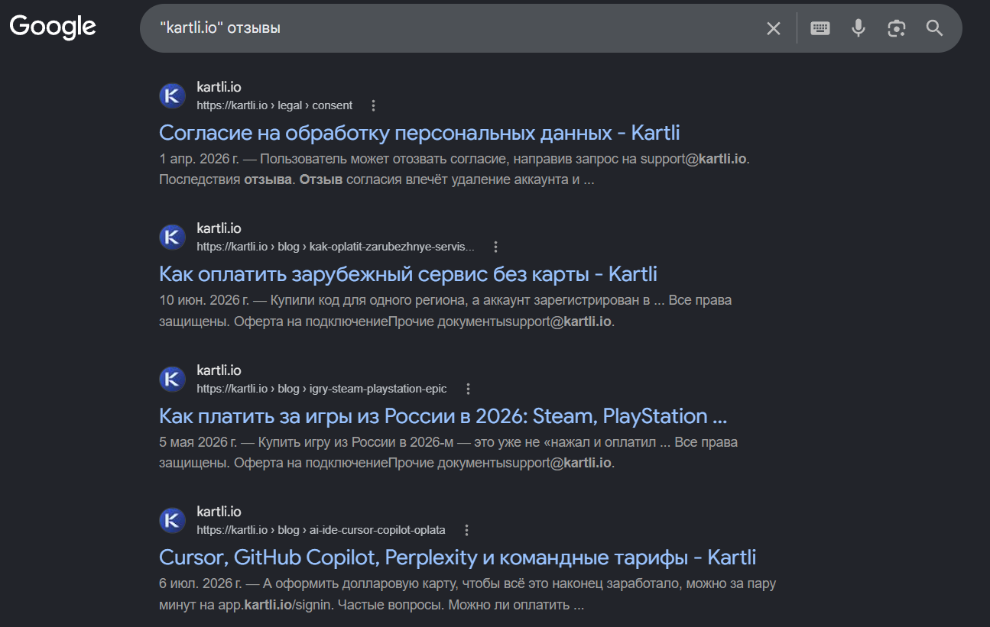Click site name kartli.io above the legal consent URL
The width and height of the screenshot is (990, 627).
click(x=219, y=87)
